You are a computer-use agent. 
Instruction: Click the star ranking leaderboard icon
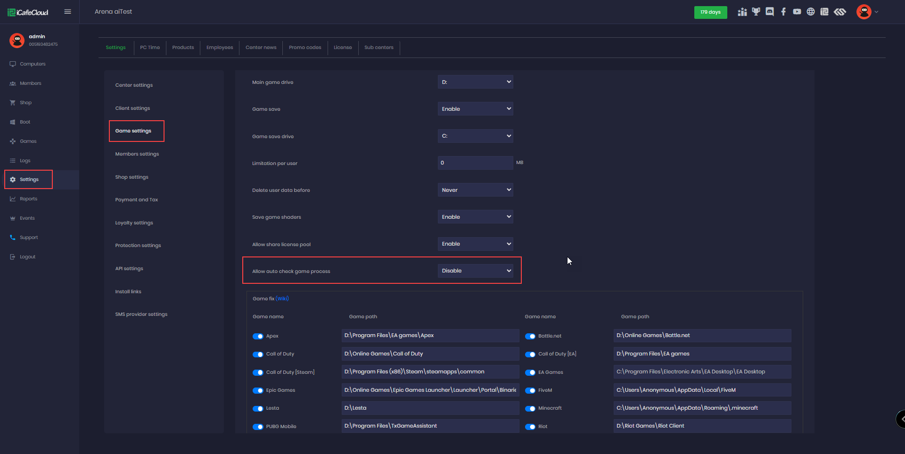[742, 12]
